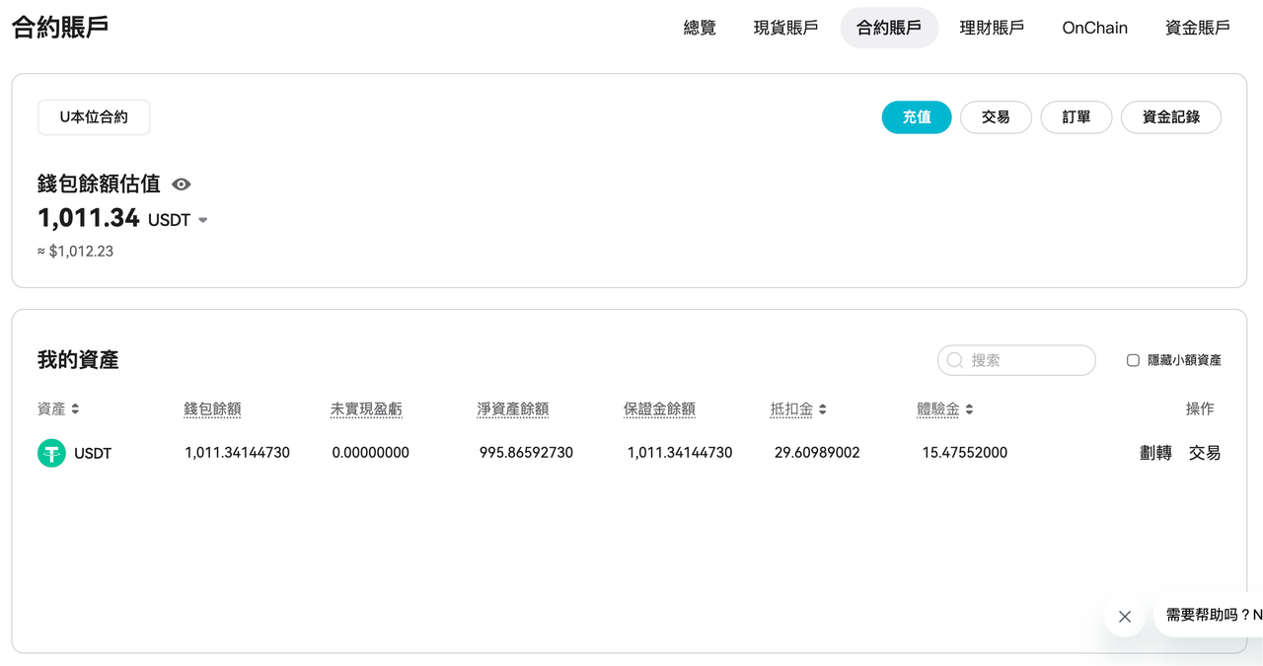The image size is (1263, 666).
Task: Click the 合約賬戶 page title
Action: pyautogui.click(x=60, y=27)
